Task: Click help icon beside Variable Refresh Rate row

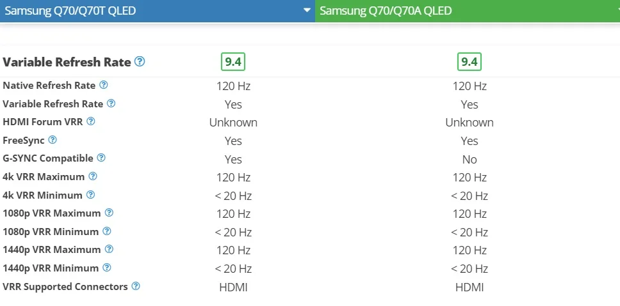Action: (111, 103)
